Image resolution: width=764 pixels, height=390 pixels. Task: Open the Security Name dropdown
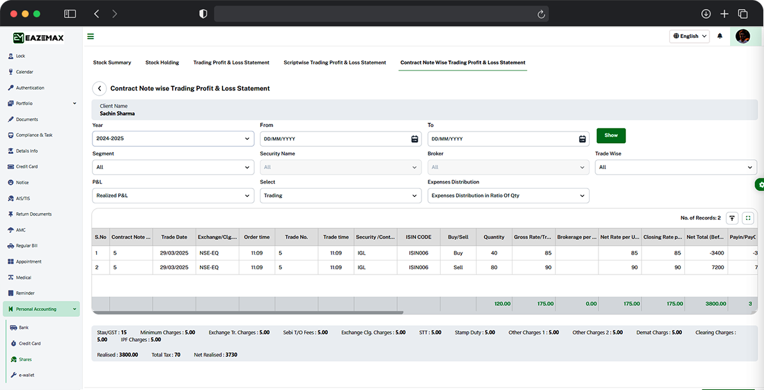pos(341,167)
